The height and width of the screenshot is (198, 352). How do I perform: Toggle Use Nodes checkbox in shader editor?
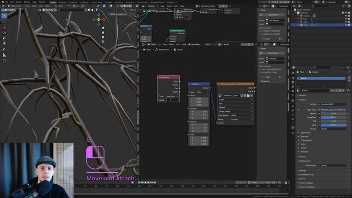pyautogui.click(x=189, y=45)
